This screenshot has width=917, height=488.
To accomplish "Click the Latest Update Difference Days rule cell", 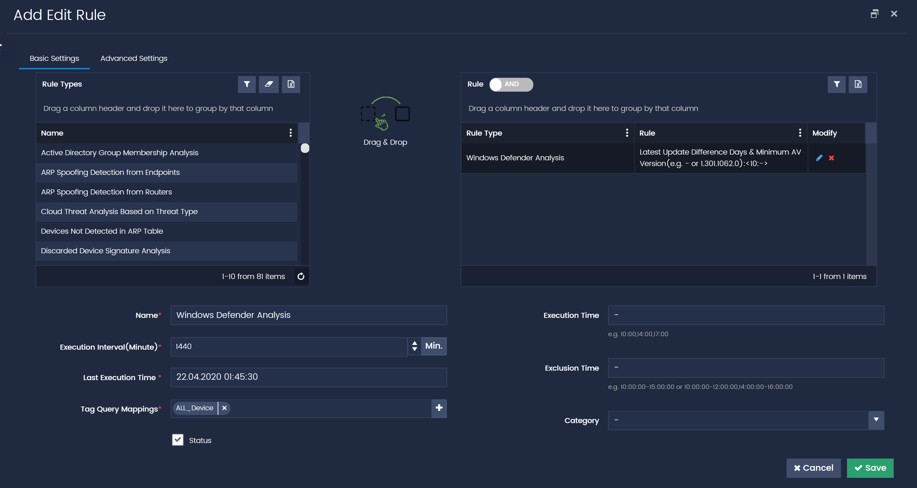I will pyautogui.click(x=721, y=158).
